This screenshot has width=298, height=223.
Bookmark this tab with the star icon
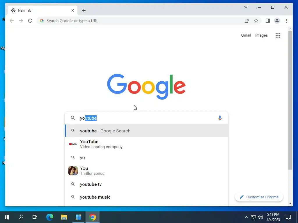pos(256,21)
